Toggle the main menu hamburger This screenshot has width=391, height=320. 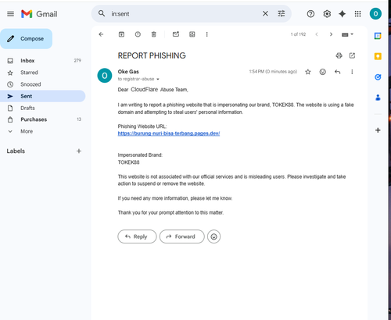pos(10,14)
